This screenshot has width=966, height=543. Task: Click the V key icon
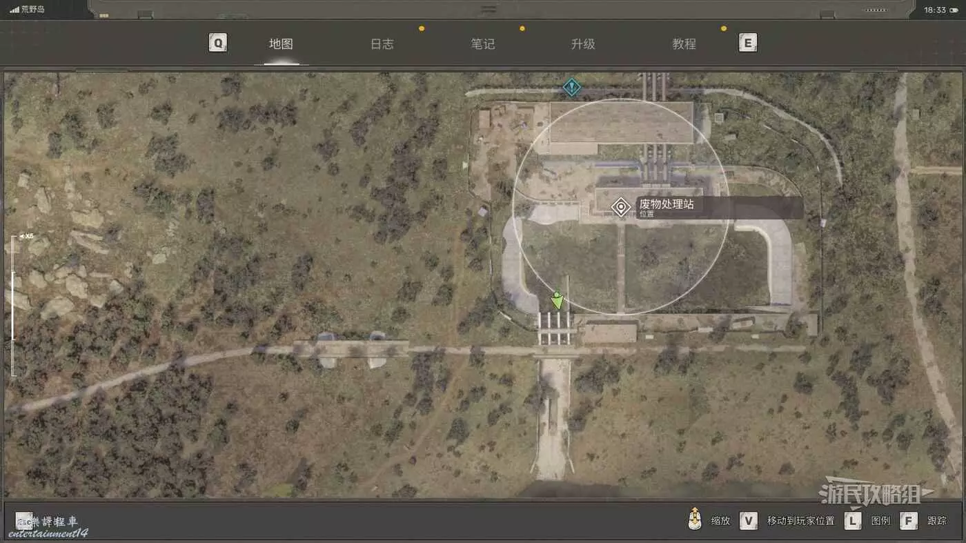point(748,521)
